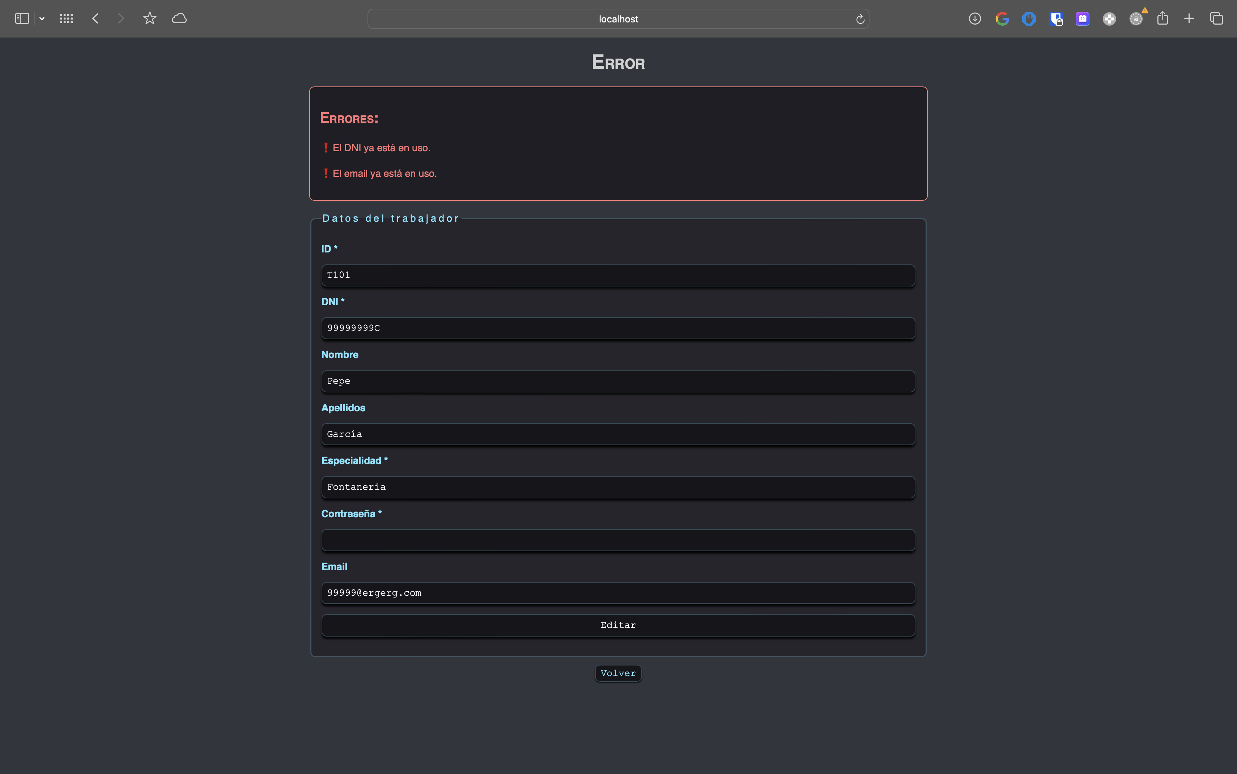
Task: Share the current page
Action: click(x=1163, y=18)
